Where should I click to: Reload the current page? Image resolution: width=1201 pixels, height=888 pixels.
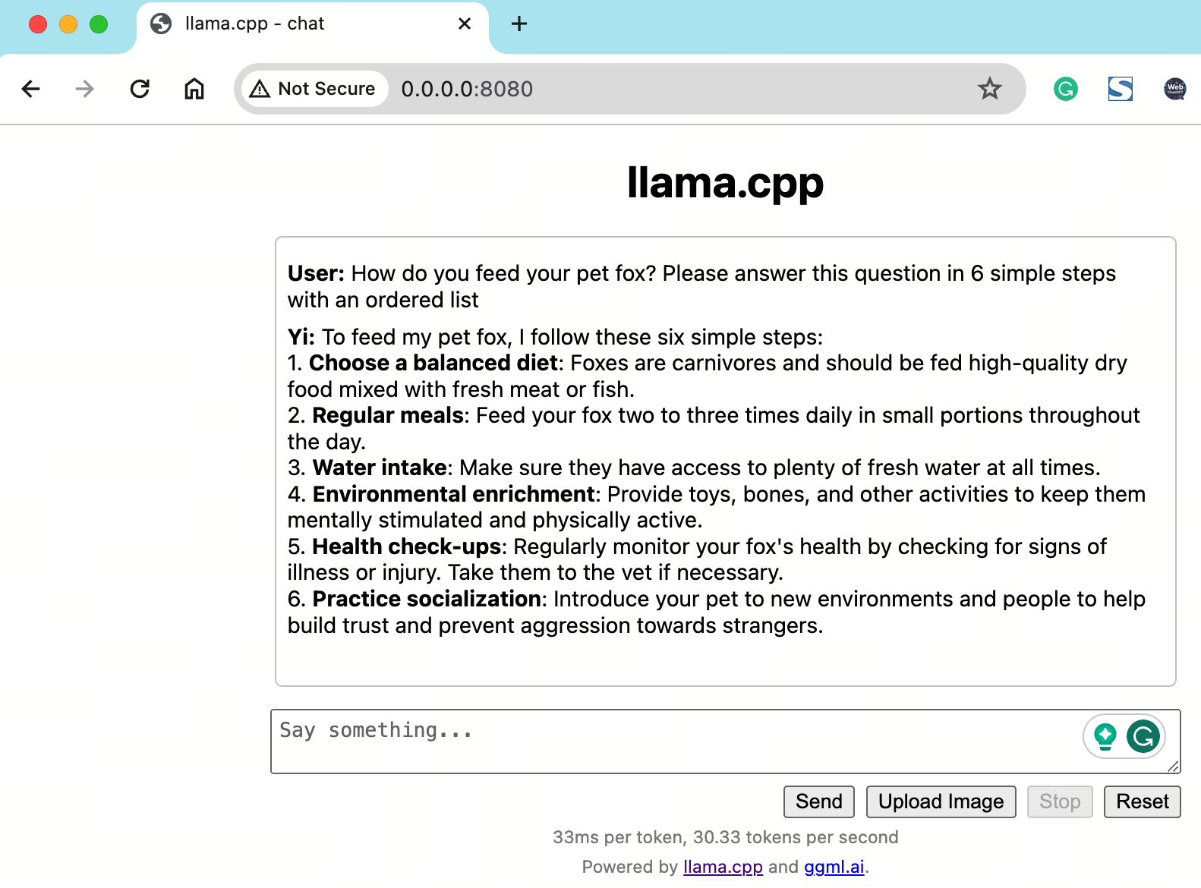click(140, 89)
